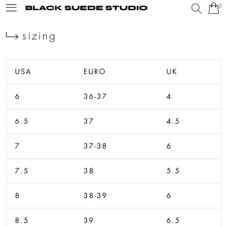Image resolution: width=227 pixels, height=227 pixels.
Task: Click the cart item count badge
Action: (x=220, y=6)
